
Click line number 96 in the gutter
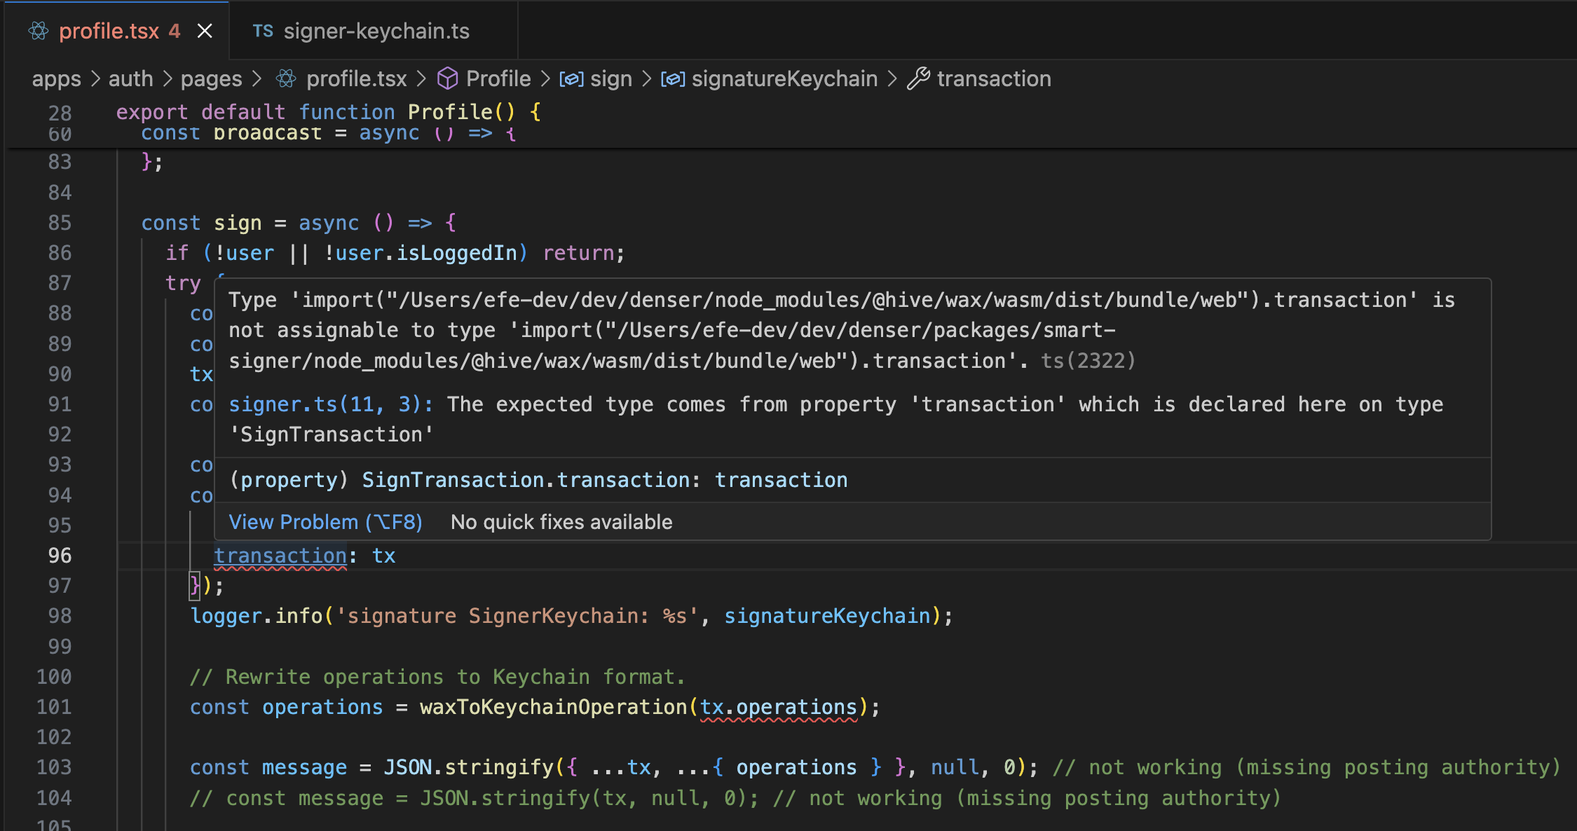pos(60,556)
